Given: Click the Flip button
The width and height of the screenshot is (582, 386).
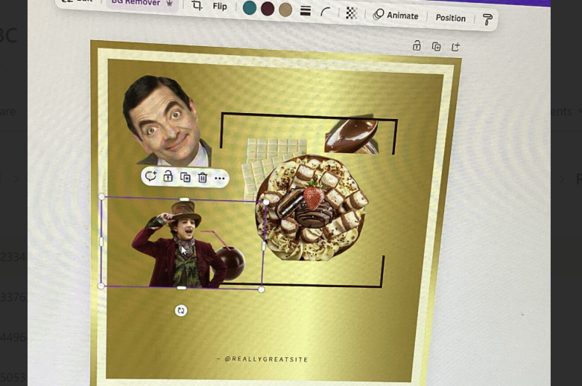Looking at the screenshot, I should point(220,6).
